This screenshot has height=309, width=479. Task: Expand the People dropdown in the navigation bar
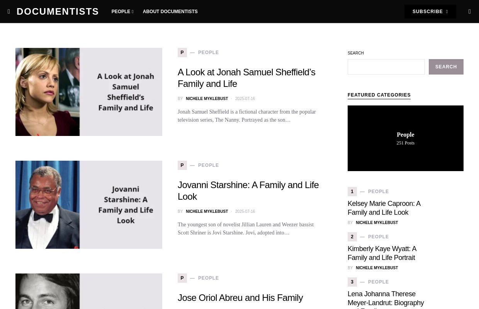[x=122, y=12]
